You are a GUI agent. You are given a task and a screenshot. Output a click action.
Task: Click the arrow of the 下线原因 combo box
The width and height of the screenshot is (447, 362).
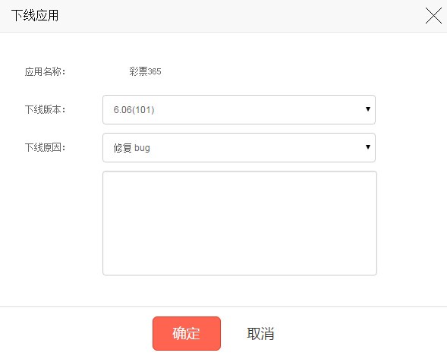(x=368, y=147)
